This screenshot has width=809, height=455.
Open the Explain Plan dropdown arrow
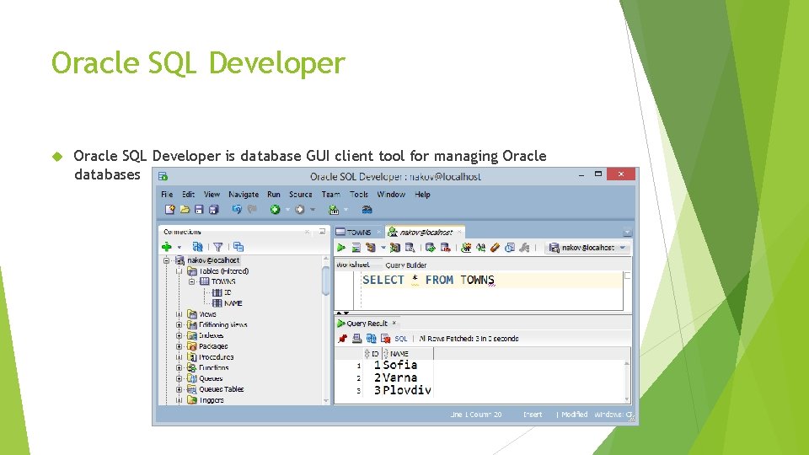tap(383, 248)
